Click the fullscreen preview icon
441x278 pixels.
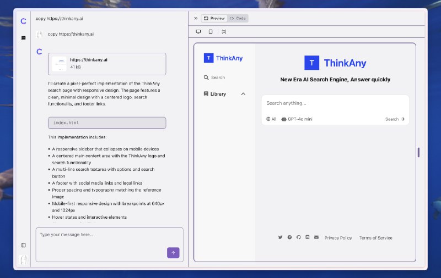pyautogui.click(x=224, y=32)
